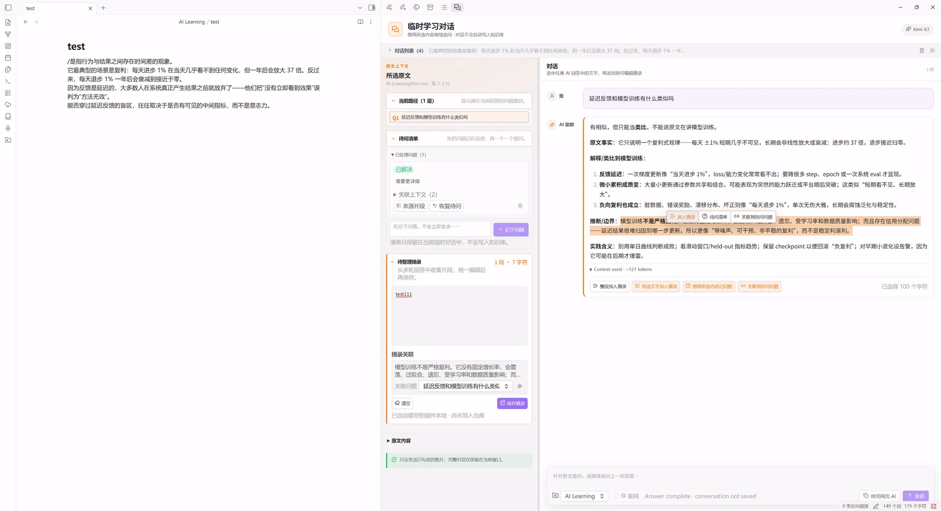Image resolution: width=941 pixels, height=511 pixels.
Task: Click the kimi-k3 model selector button
Action: 918,29
